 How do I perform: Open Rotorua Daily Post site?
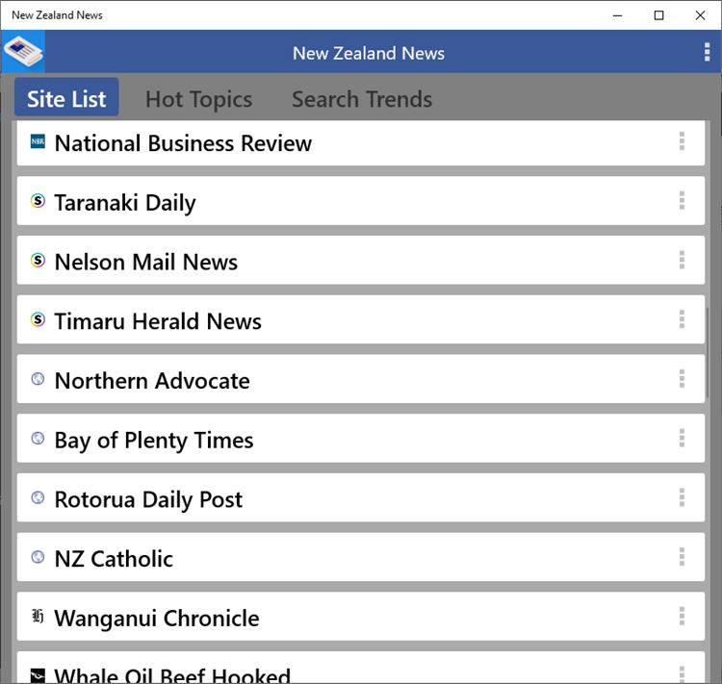pyautogui.click(x=361, y=498)
